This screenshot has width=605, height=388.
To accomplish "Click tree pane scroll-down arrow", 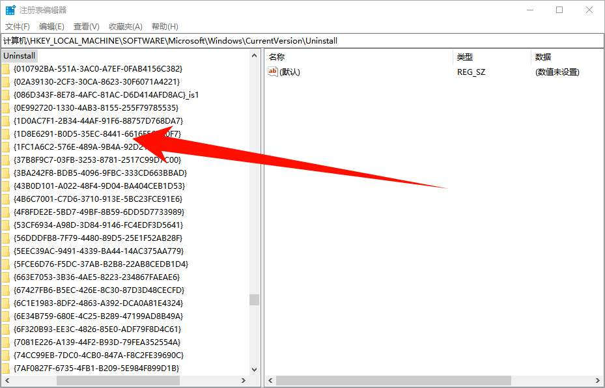I will click(x=254, y=370).
